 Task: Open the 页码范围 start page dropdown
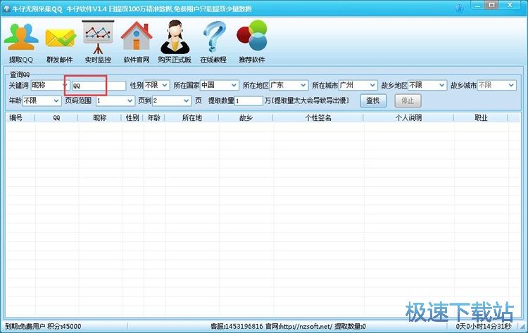[x=115, y=100]
